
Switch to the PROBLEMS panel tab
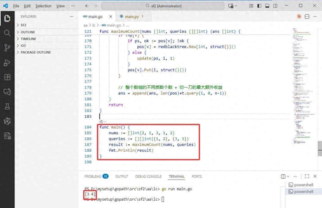click(92, 176)
